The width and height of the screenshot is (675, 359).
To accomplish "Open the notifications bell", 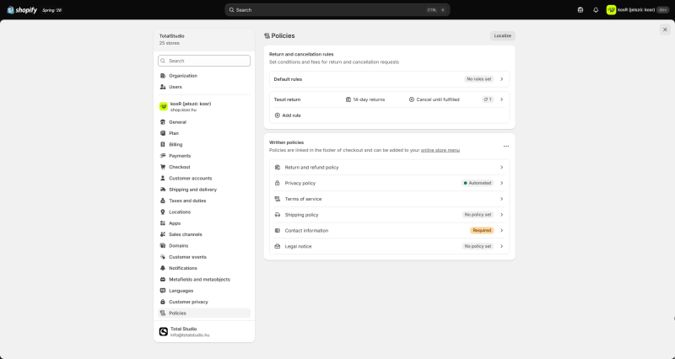I will click(x=596, y=10).
